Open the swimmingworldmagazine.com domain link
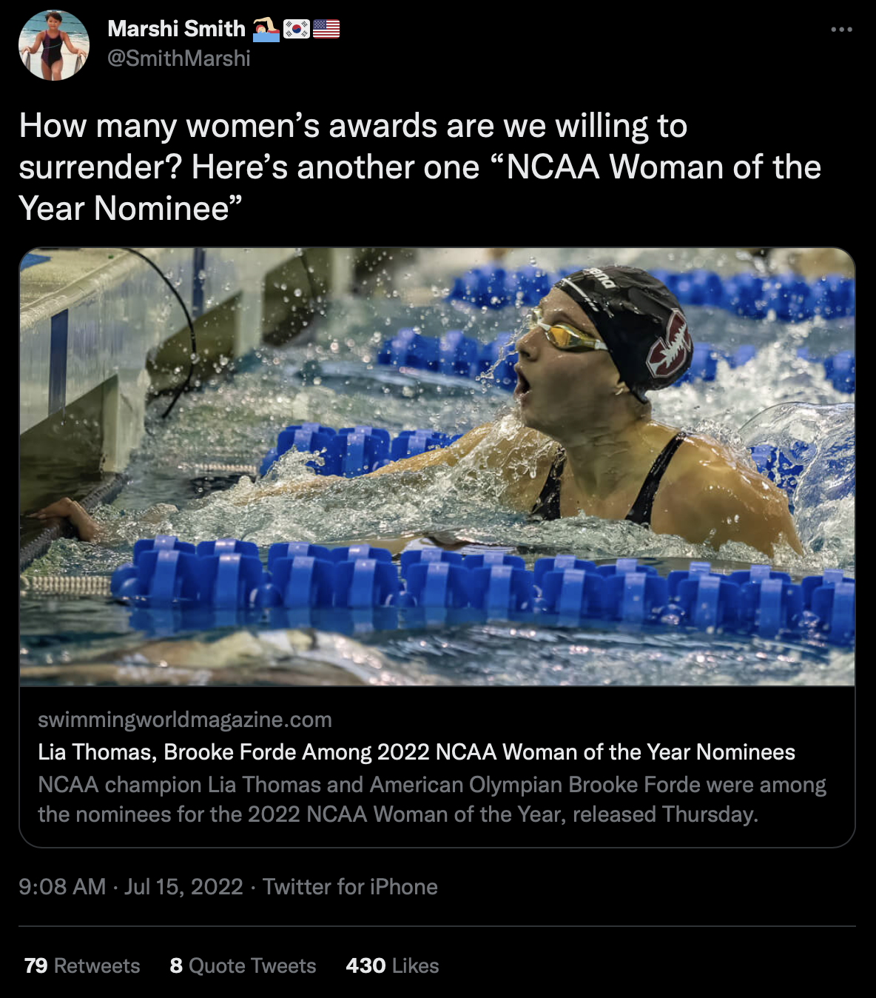876x998 pixels. pyautogui.click(x=185, y=720)
